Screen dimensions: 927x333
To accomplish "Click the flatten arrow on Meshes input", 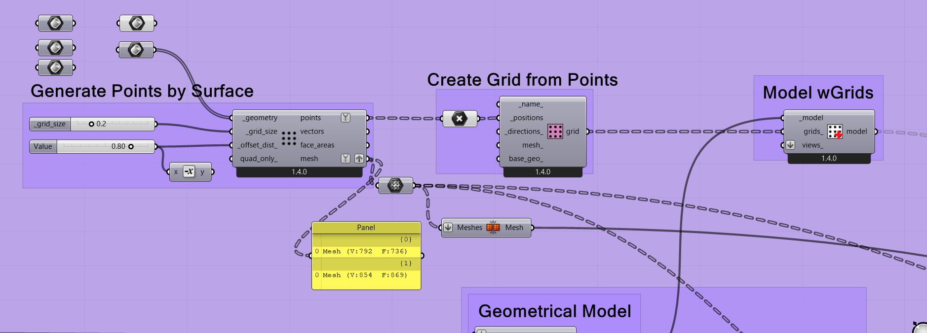I will tap(448, 228).
